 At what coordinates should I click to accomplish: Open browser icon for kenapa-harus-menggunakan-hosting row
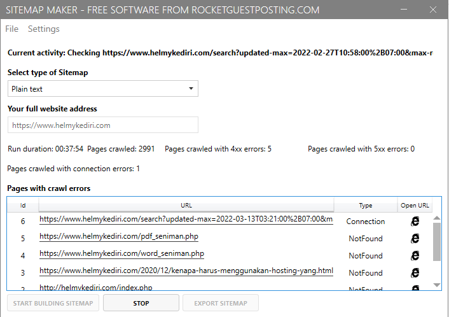tap(415, 273)
